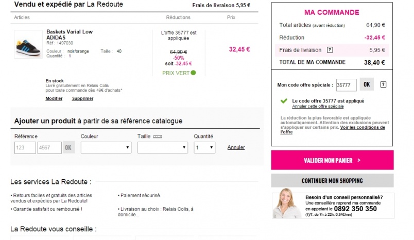Click the Frais de livraison help icon
The height and width of the screenshot is (240, 414).
(x=330, y=50)
